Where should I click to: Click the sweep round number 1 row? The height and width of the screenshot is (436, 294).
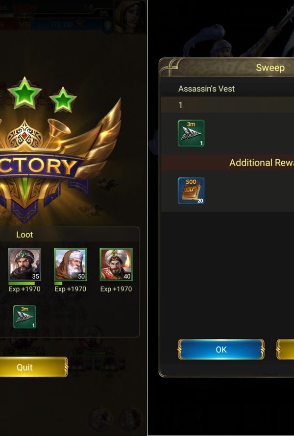pyautogui.click(x=227, y=105)
